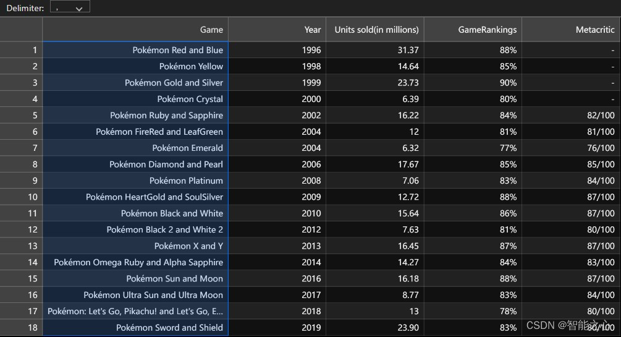The height and width of the screenshot is (337, 621).
Task: Select the Pokémon Yellow cell
Action: 135,66
